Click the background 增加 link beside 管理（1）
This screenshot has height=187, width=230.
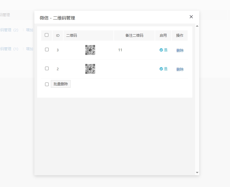(x=29, y=49)
